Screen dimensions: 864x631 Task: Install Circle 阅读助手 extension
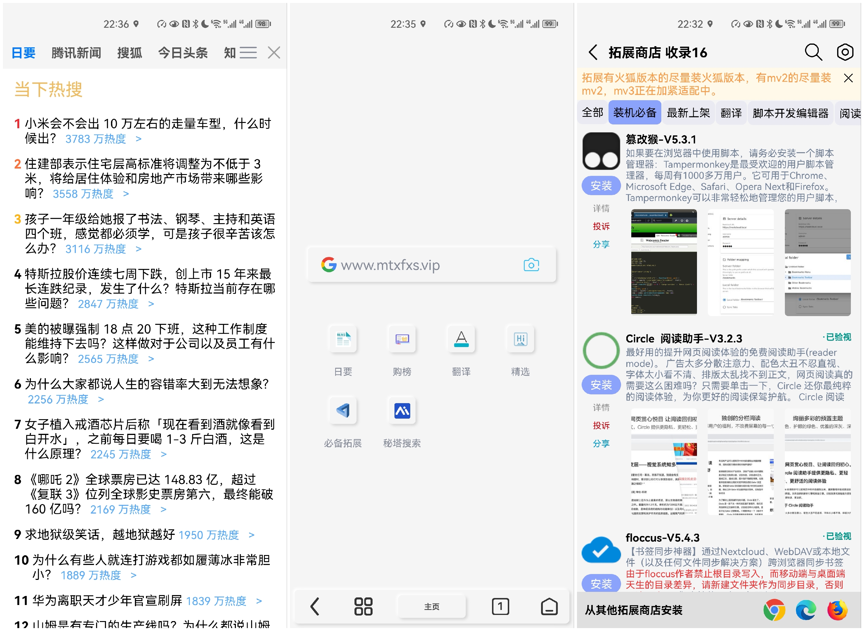(601, 385)
